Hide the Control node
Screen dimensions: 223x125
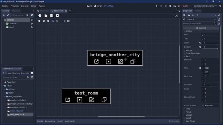coord(32,20)
